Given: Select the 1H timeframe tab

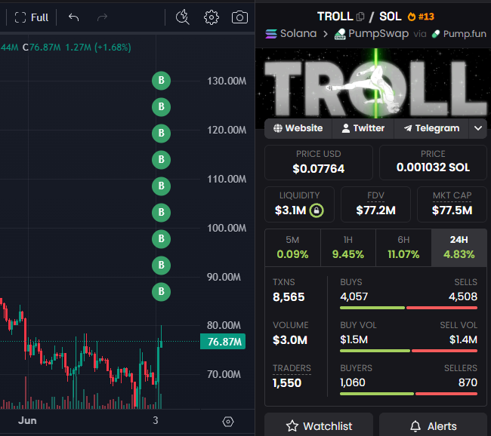Looking at the screenshot, I should tap(348, 247).
